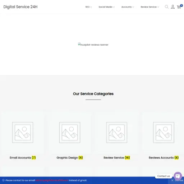This screenshot has width=184, height=184.
Task: Expand the Social Media menu
Action: pos(106,7)
